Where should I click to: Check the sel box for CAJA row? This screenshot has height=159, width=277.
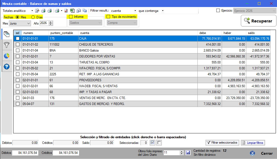point(18,39)
